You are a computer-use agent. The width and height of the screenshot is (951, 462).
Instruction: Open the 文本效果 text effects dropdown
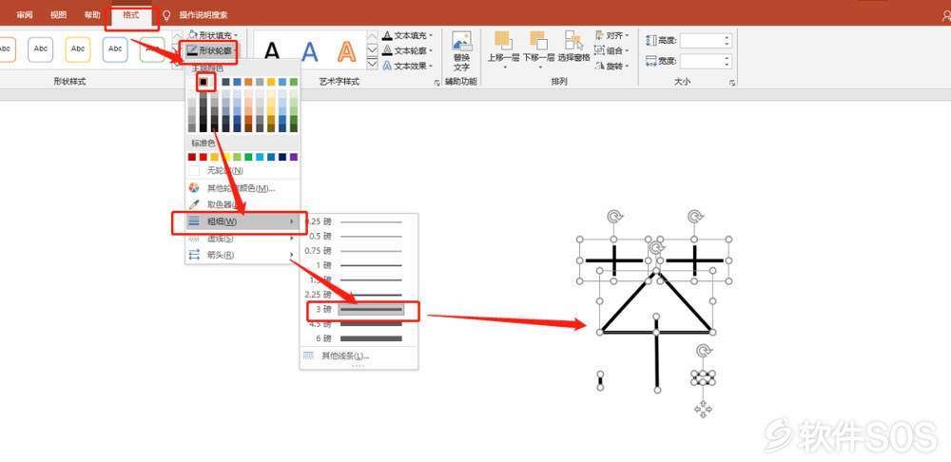click(x=408, y=67)
